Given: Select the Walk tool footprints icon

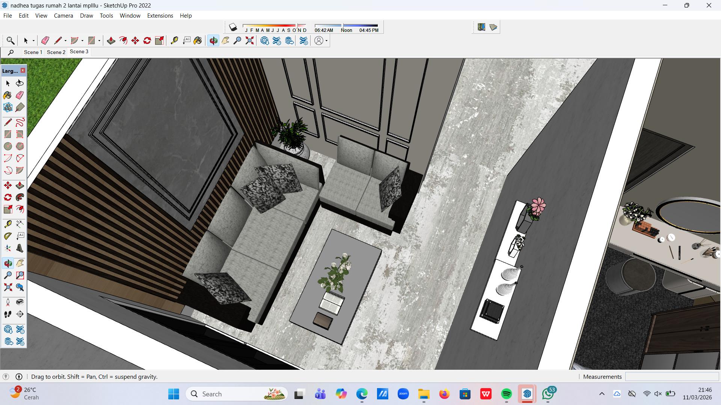Looking at the screenshot, I should 8,314.
